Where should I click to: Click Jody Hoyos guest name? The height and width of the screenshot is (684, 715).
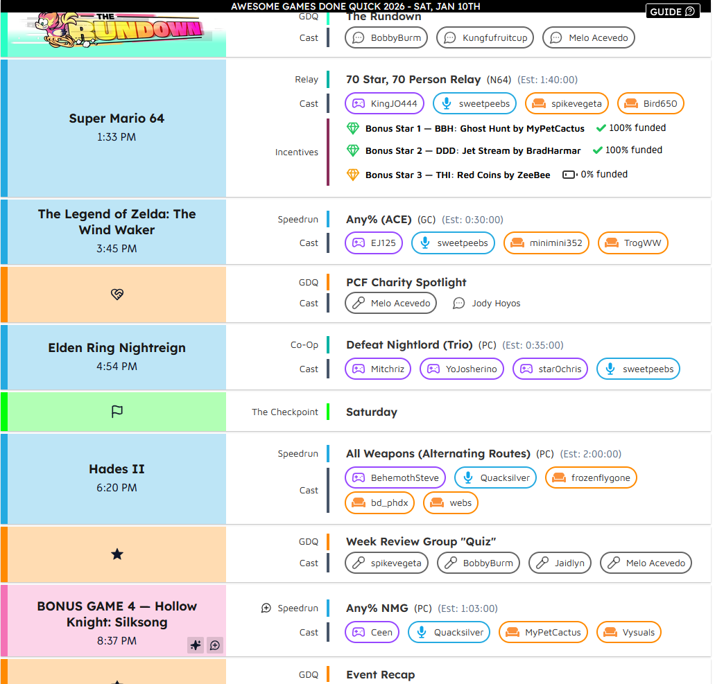click(496, 304)
